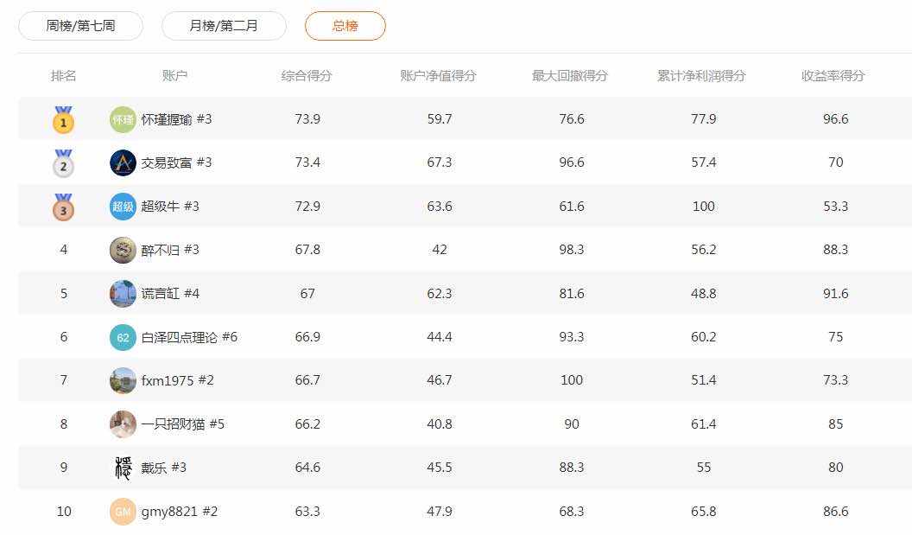
Task: Select the 总榜 overall ranking tab
Action: (345, 26)
